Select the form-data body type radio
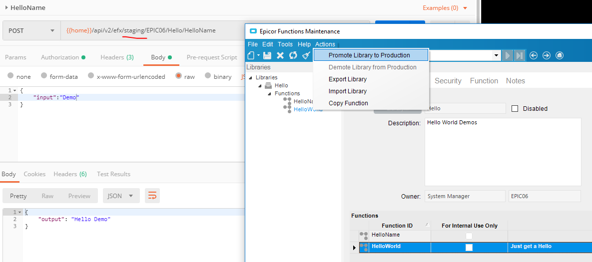The width and height of the screenshot is (592, 262). tap(44, 76)
